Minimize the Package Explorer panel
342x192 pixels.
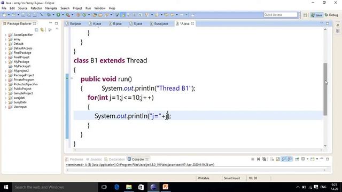tap(50, 23)
